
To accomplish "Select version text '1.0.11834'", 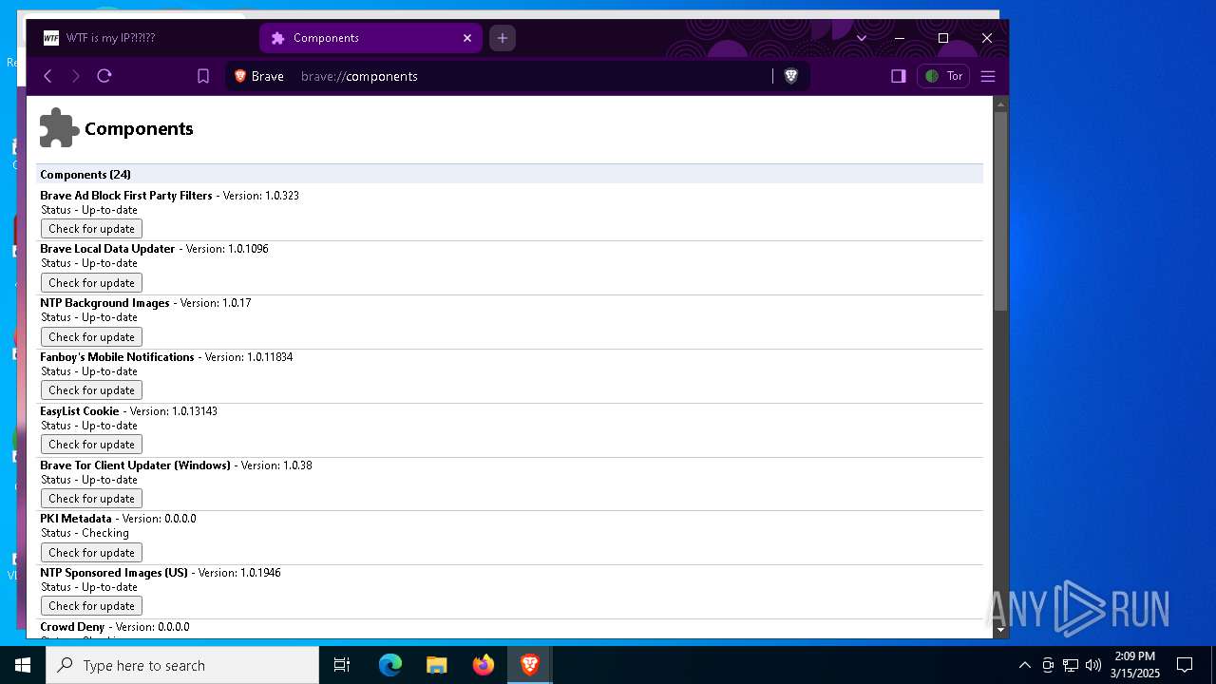I will click(270, 357).
